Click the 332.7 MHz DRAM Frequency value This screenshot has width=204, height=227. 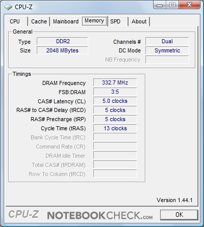[x=115, y=82]
